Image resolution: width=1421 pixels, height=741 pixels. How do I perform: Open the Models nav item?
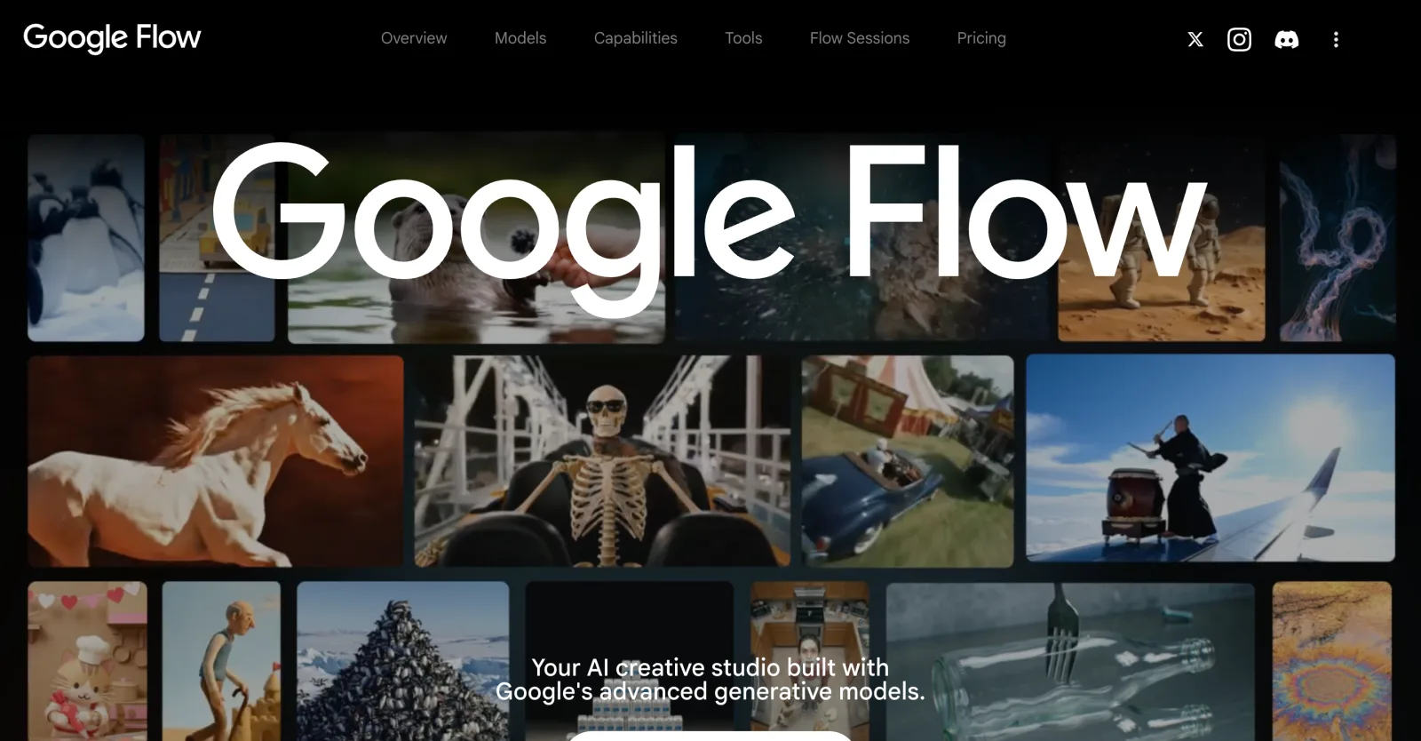click(520, 38)
